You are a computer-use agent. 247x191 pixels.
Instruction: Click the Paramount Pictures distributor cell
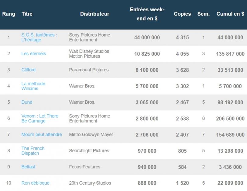pos(89,70)
